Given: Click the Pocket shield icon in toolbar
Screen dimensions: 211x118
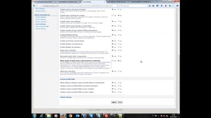Looking at the screenshot, I should click(x=158, y=6).
